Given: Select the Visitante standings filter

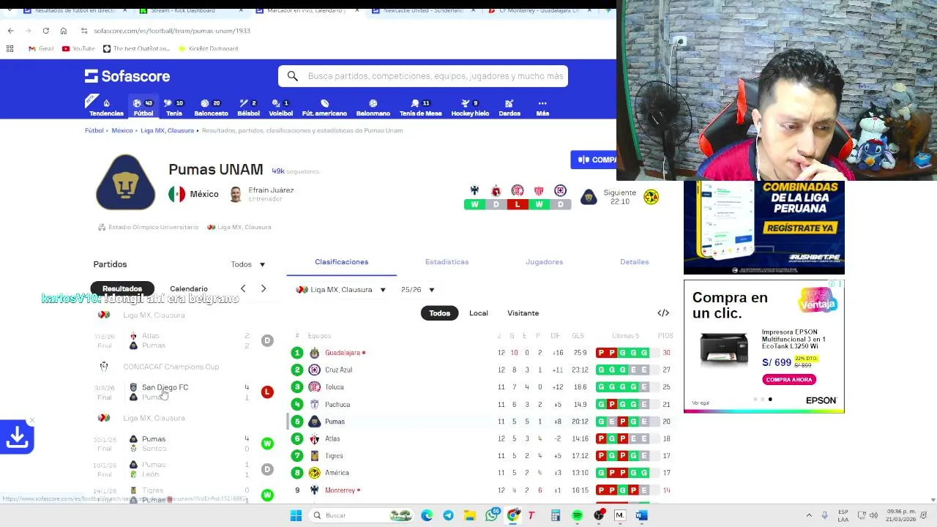Looking at the screenshot, I should coord(523,313).
